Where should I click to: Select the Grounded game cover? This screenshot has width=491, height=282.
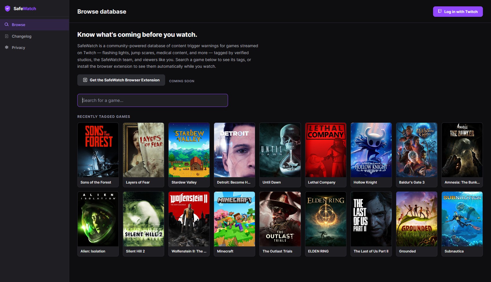417,219
